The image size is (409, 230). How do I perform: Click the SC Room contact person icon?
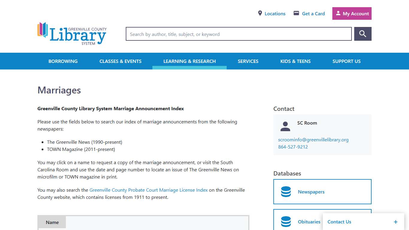point(285,126)
